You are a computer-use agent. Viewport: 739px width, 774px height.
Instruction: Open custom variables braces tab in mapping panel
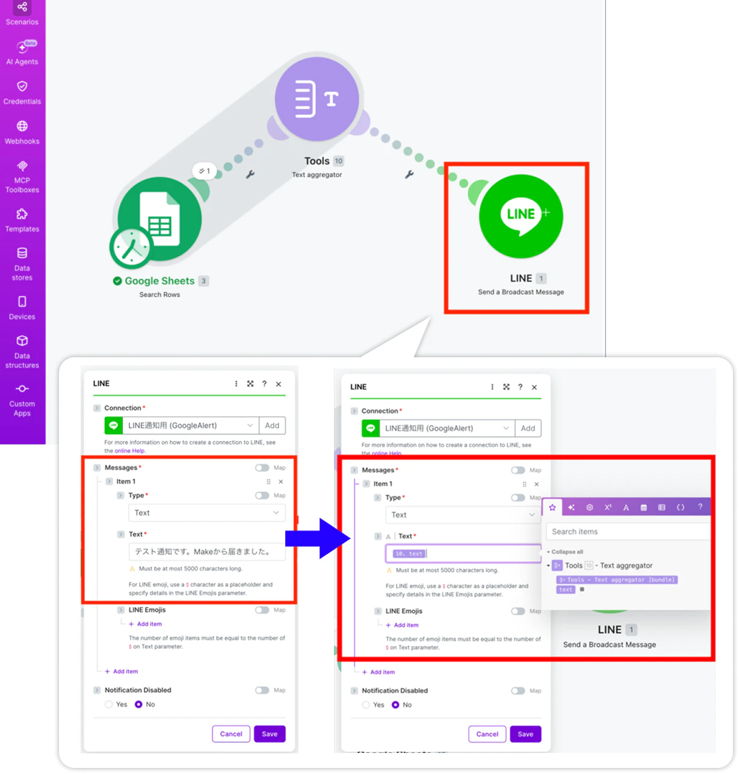click(x=681, y=508)
